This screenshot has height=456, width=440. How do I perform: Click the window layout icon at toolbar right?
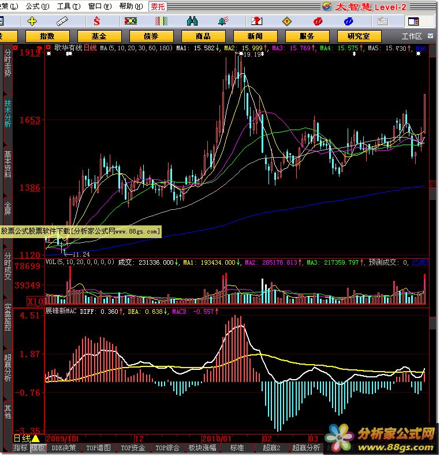(x=413, y=21)
